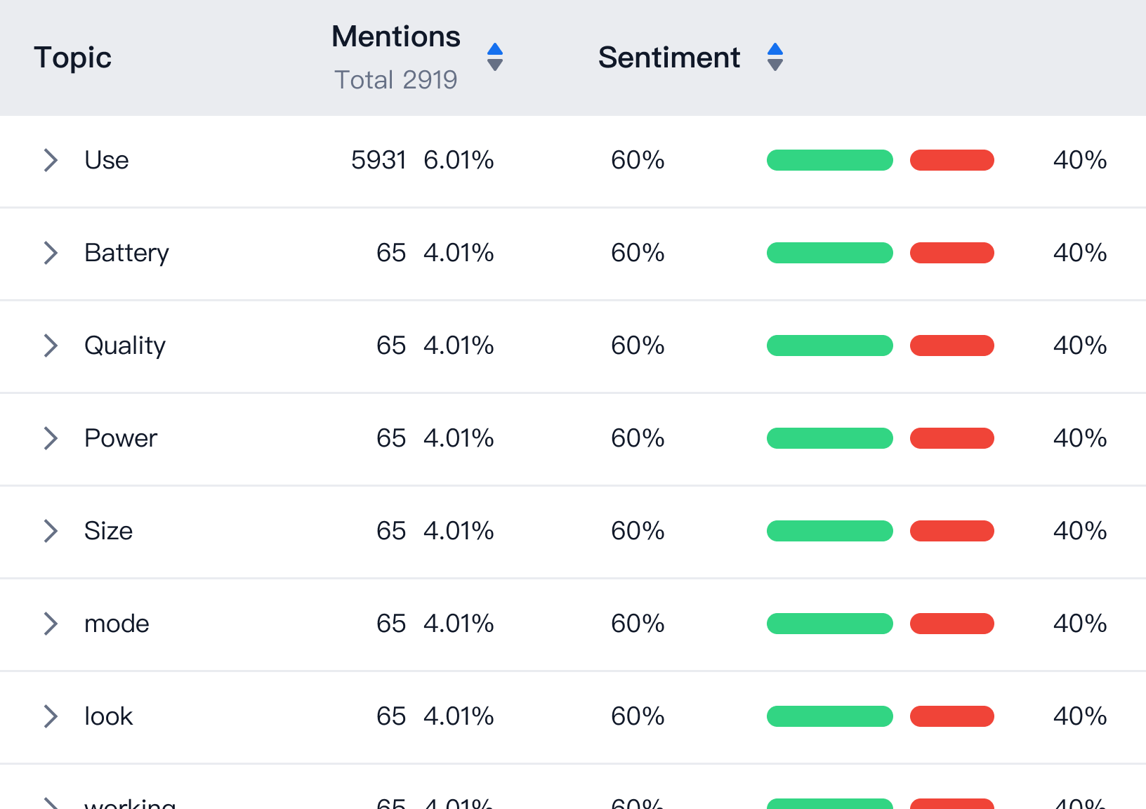
Task: Click the red negative bar for Battery
Action: pos(951,253)
